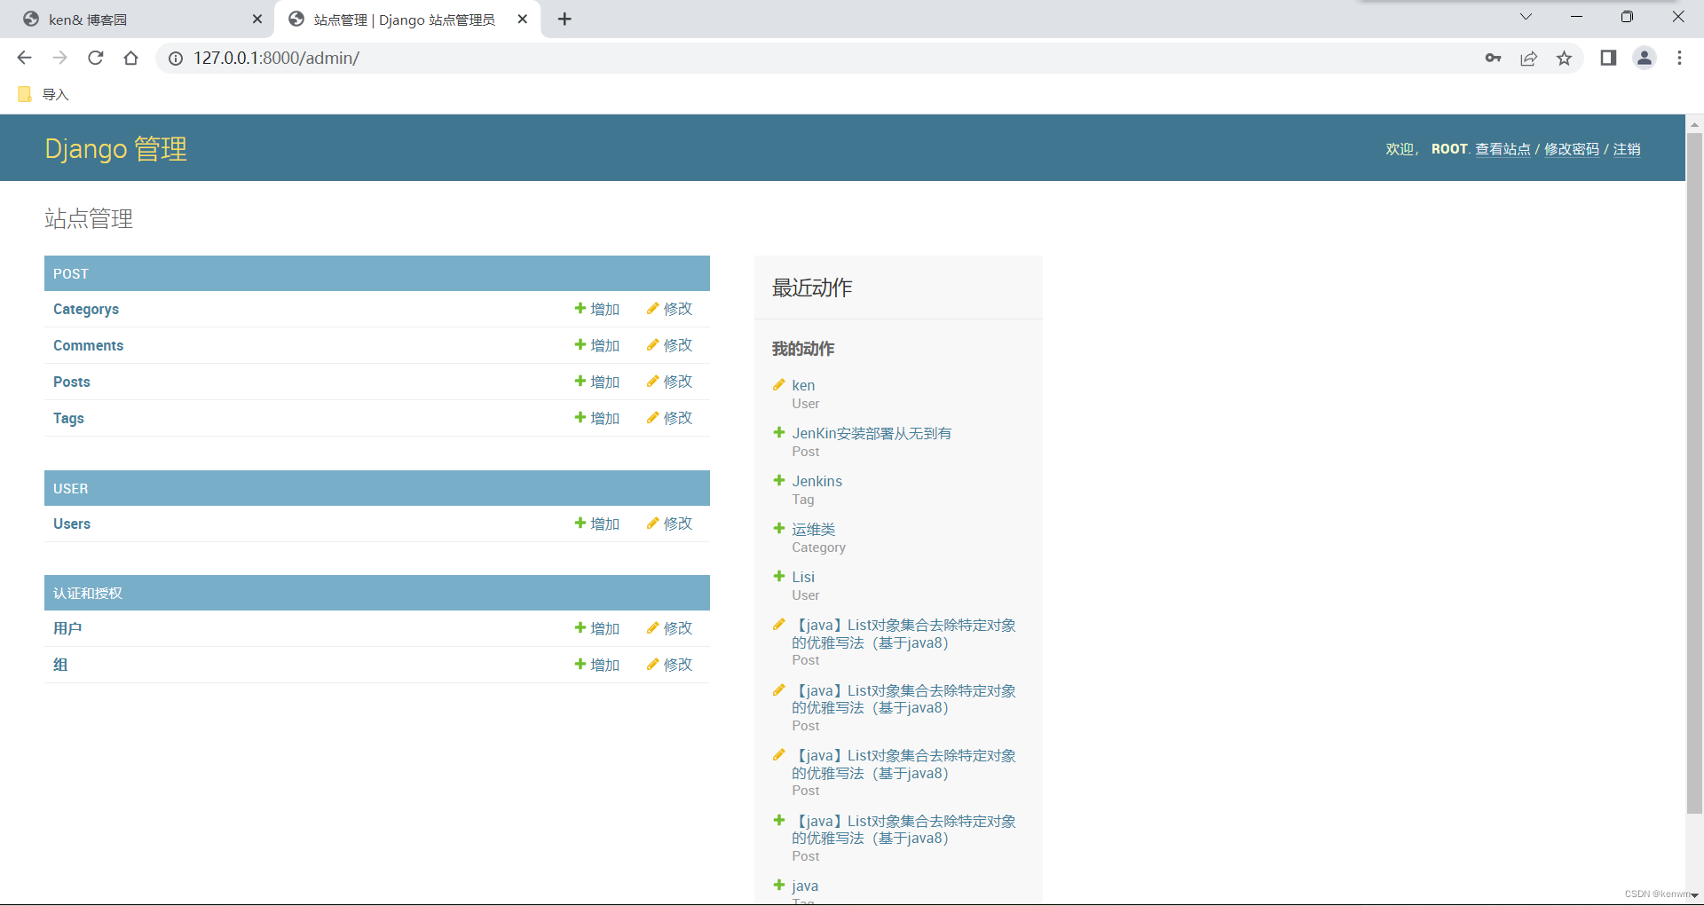Open the Chrome profile avatar
Viewport: 1704px width, 906px height.
coord(1645,58)
